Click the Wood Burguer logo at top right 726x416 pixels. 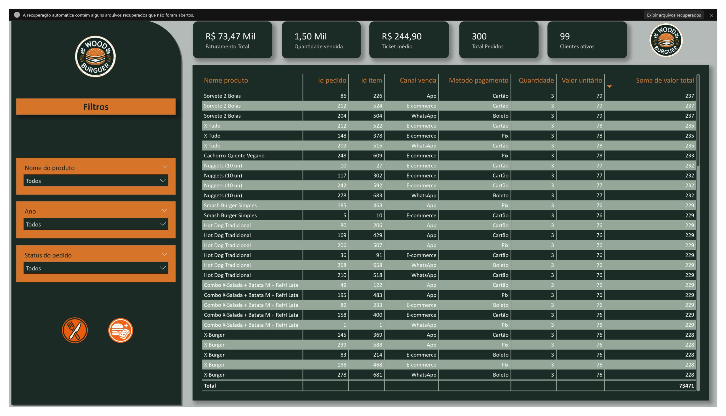666,40
